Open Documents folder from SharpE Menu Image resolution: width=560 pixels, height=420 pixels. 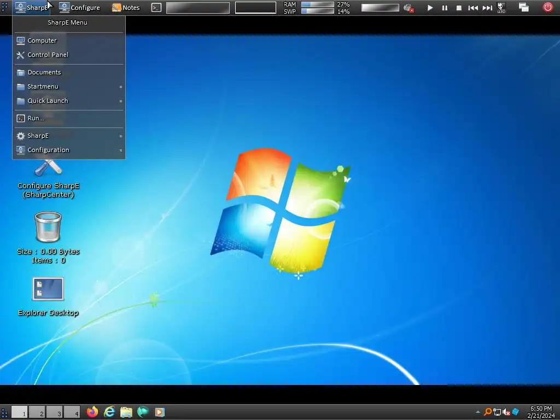point(68,72)
